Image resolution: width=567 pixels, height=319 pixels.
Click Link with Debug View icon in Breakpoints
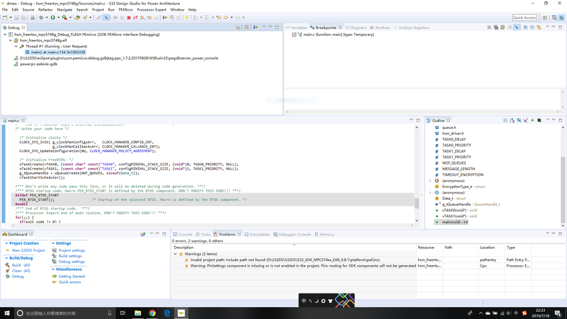pos(539,27)
